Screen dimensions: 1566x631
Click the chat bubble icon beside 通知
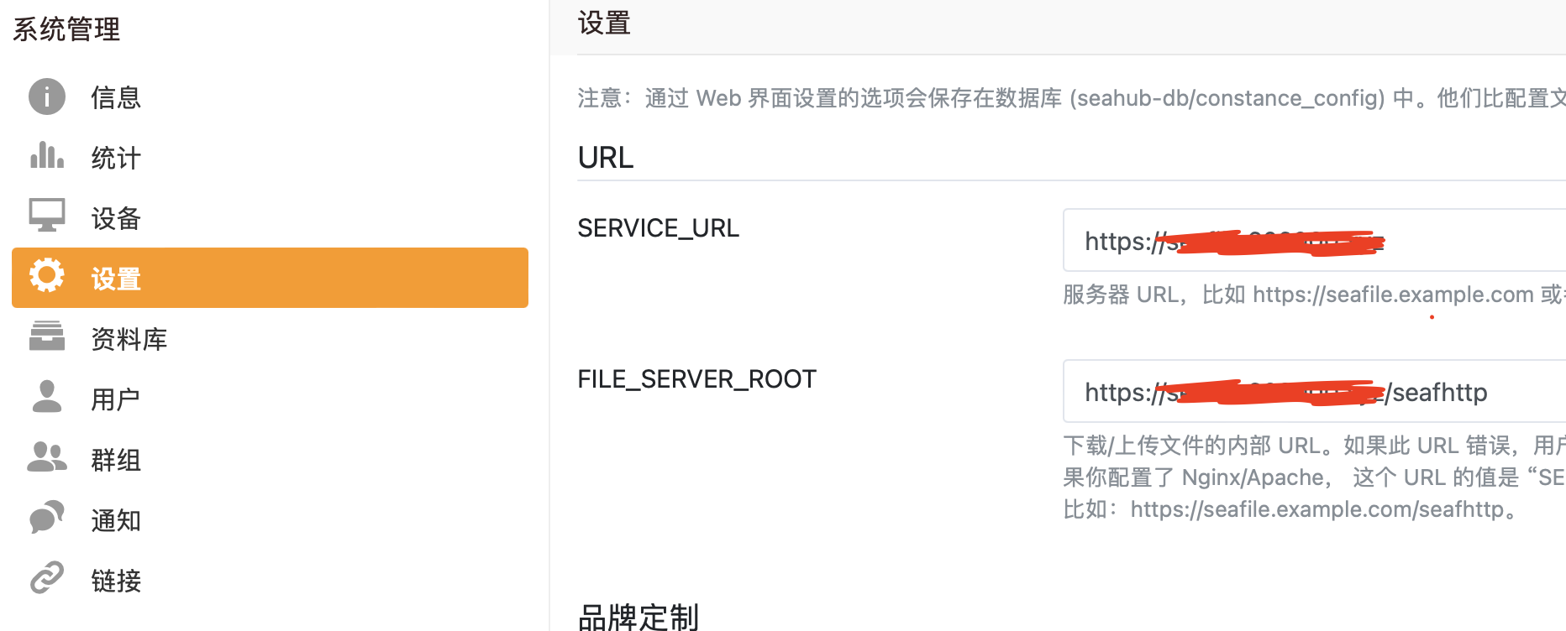pos(47,517)
